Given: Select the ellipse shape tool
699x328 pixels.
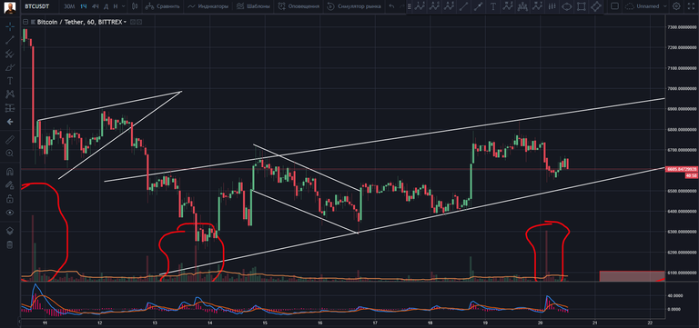Looking at the screenshot, I should [x=567, y=6].
